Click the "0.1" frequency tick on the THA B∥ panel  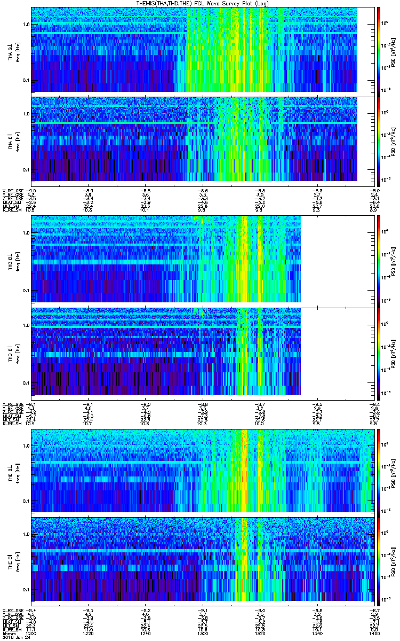(x=26, y=170)
